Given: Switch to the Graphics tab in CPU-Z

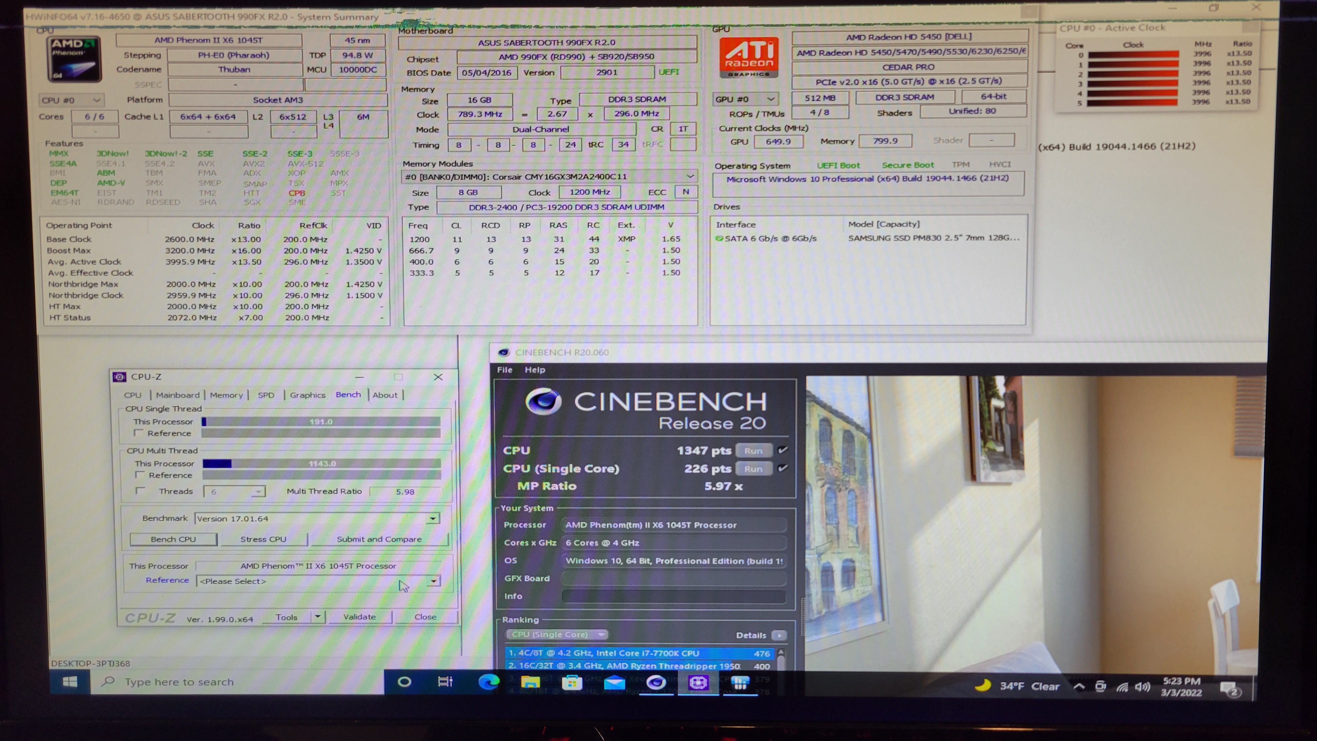Looking at the screenshot, I should click(307, 395).
